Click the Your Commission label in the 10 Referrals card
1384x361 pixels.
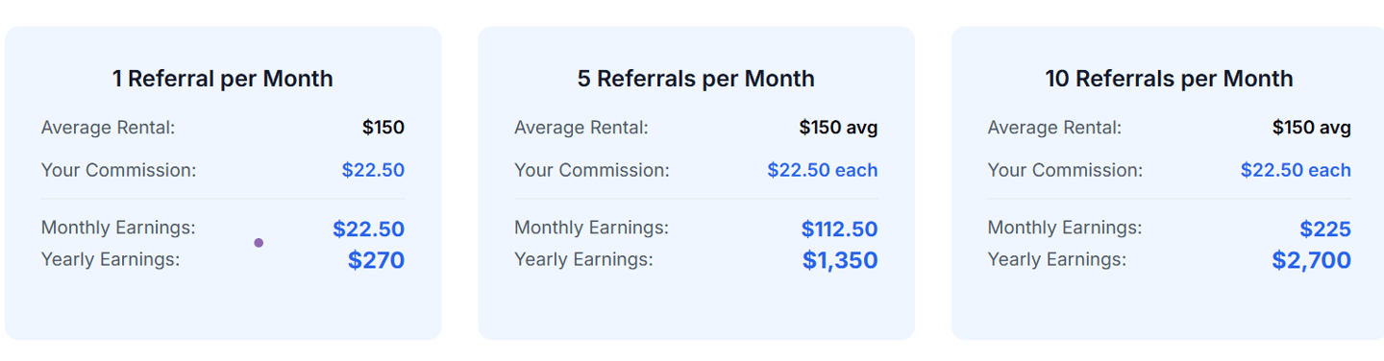[1065, 170]
